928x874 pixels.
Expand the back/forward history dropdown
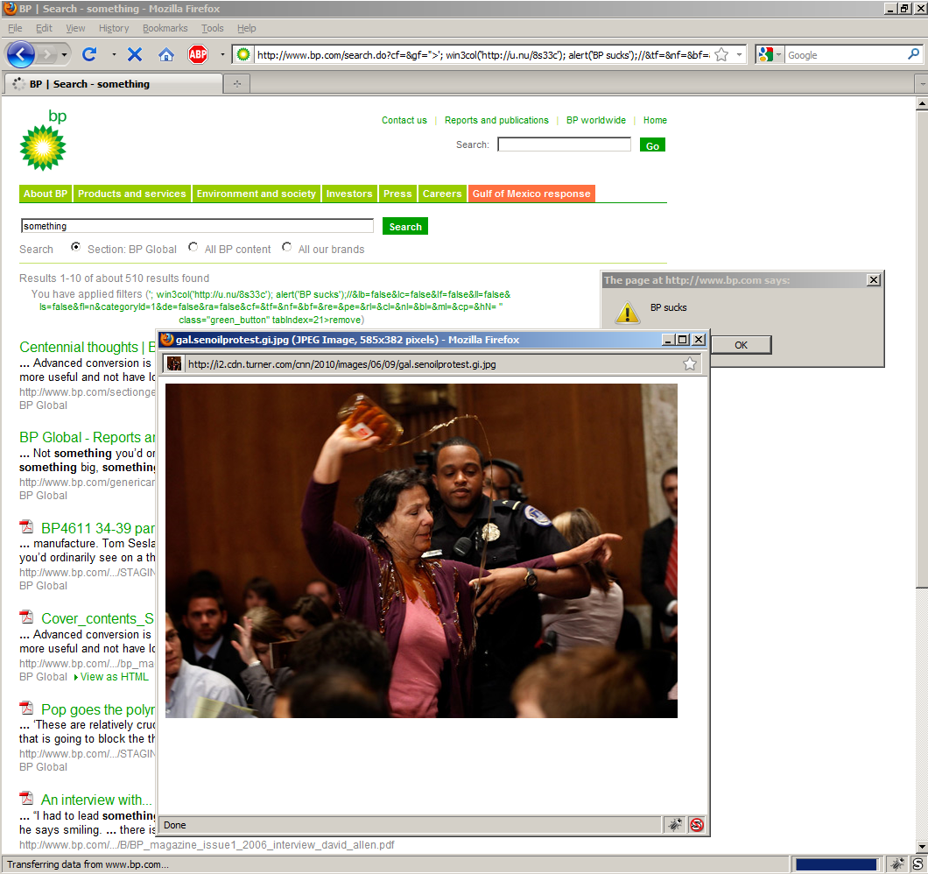tap(64, 55)
